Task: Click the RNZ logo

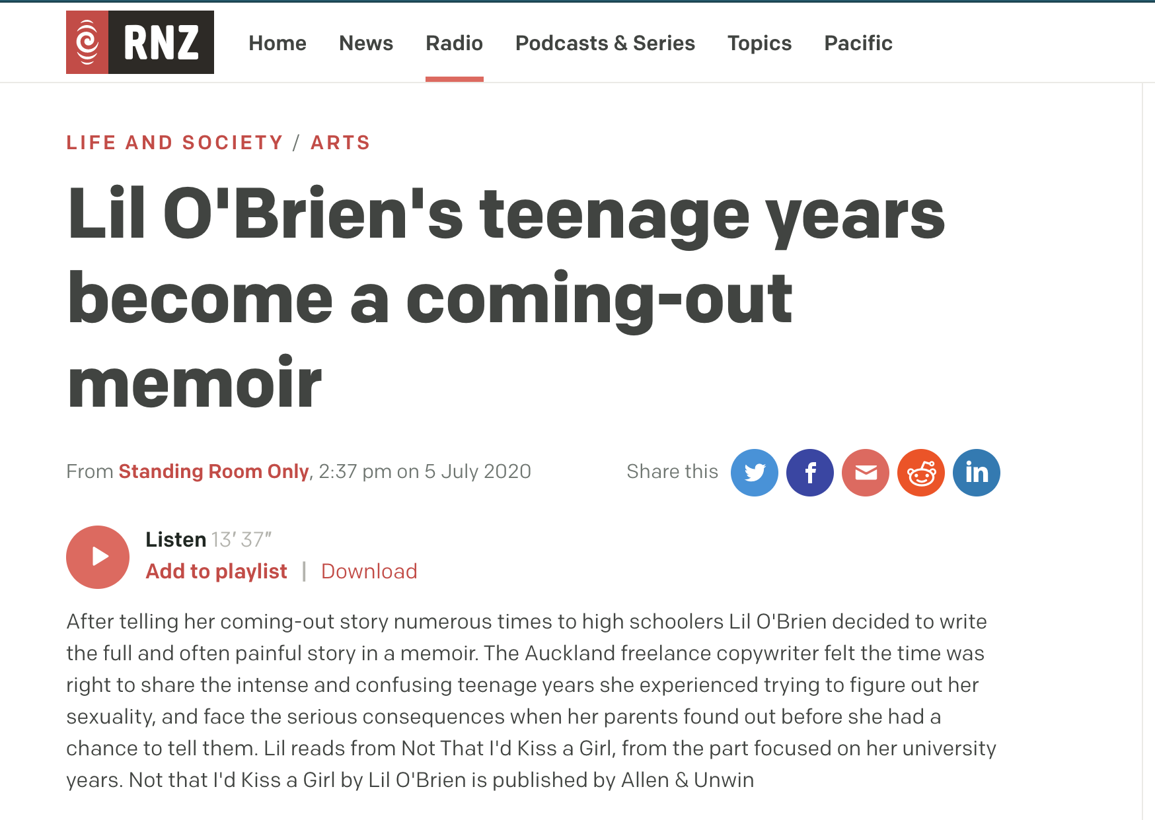Action: [140, 42]
